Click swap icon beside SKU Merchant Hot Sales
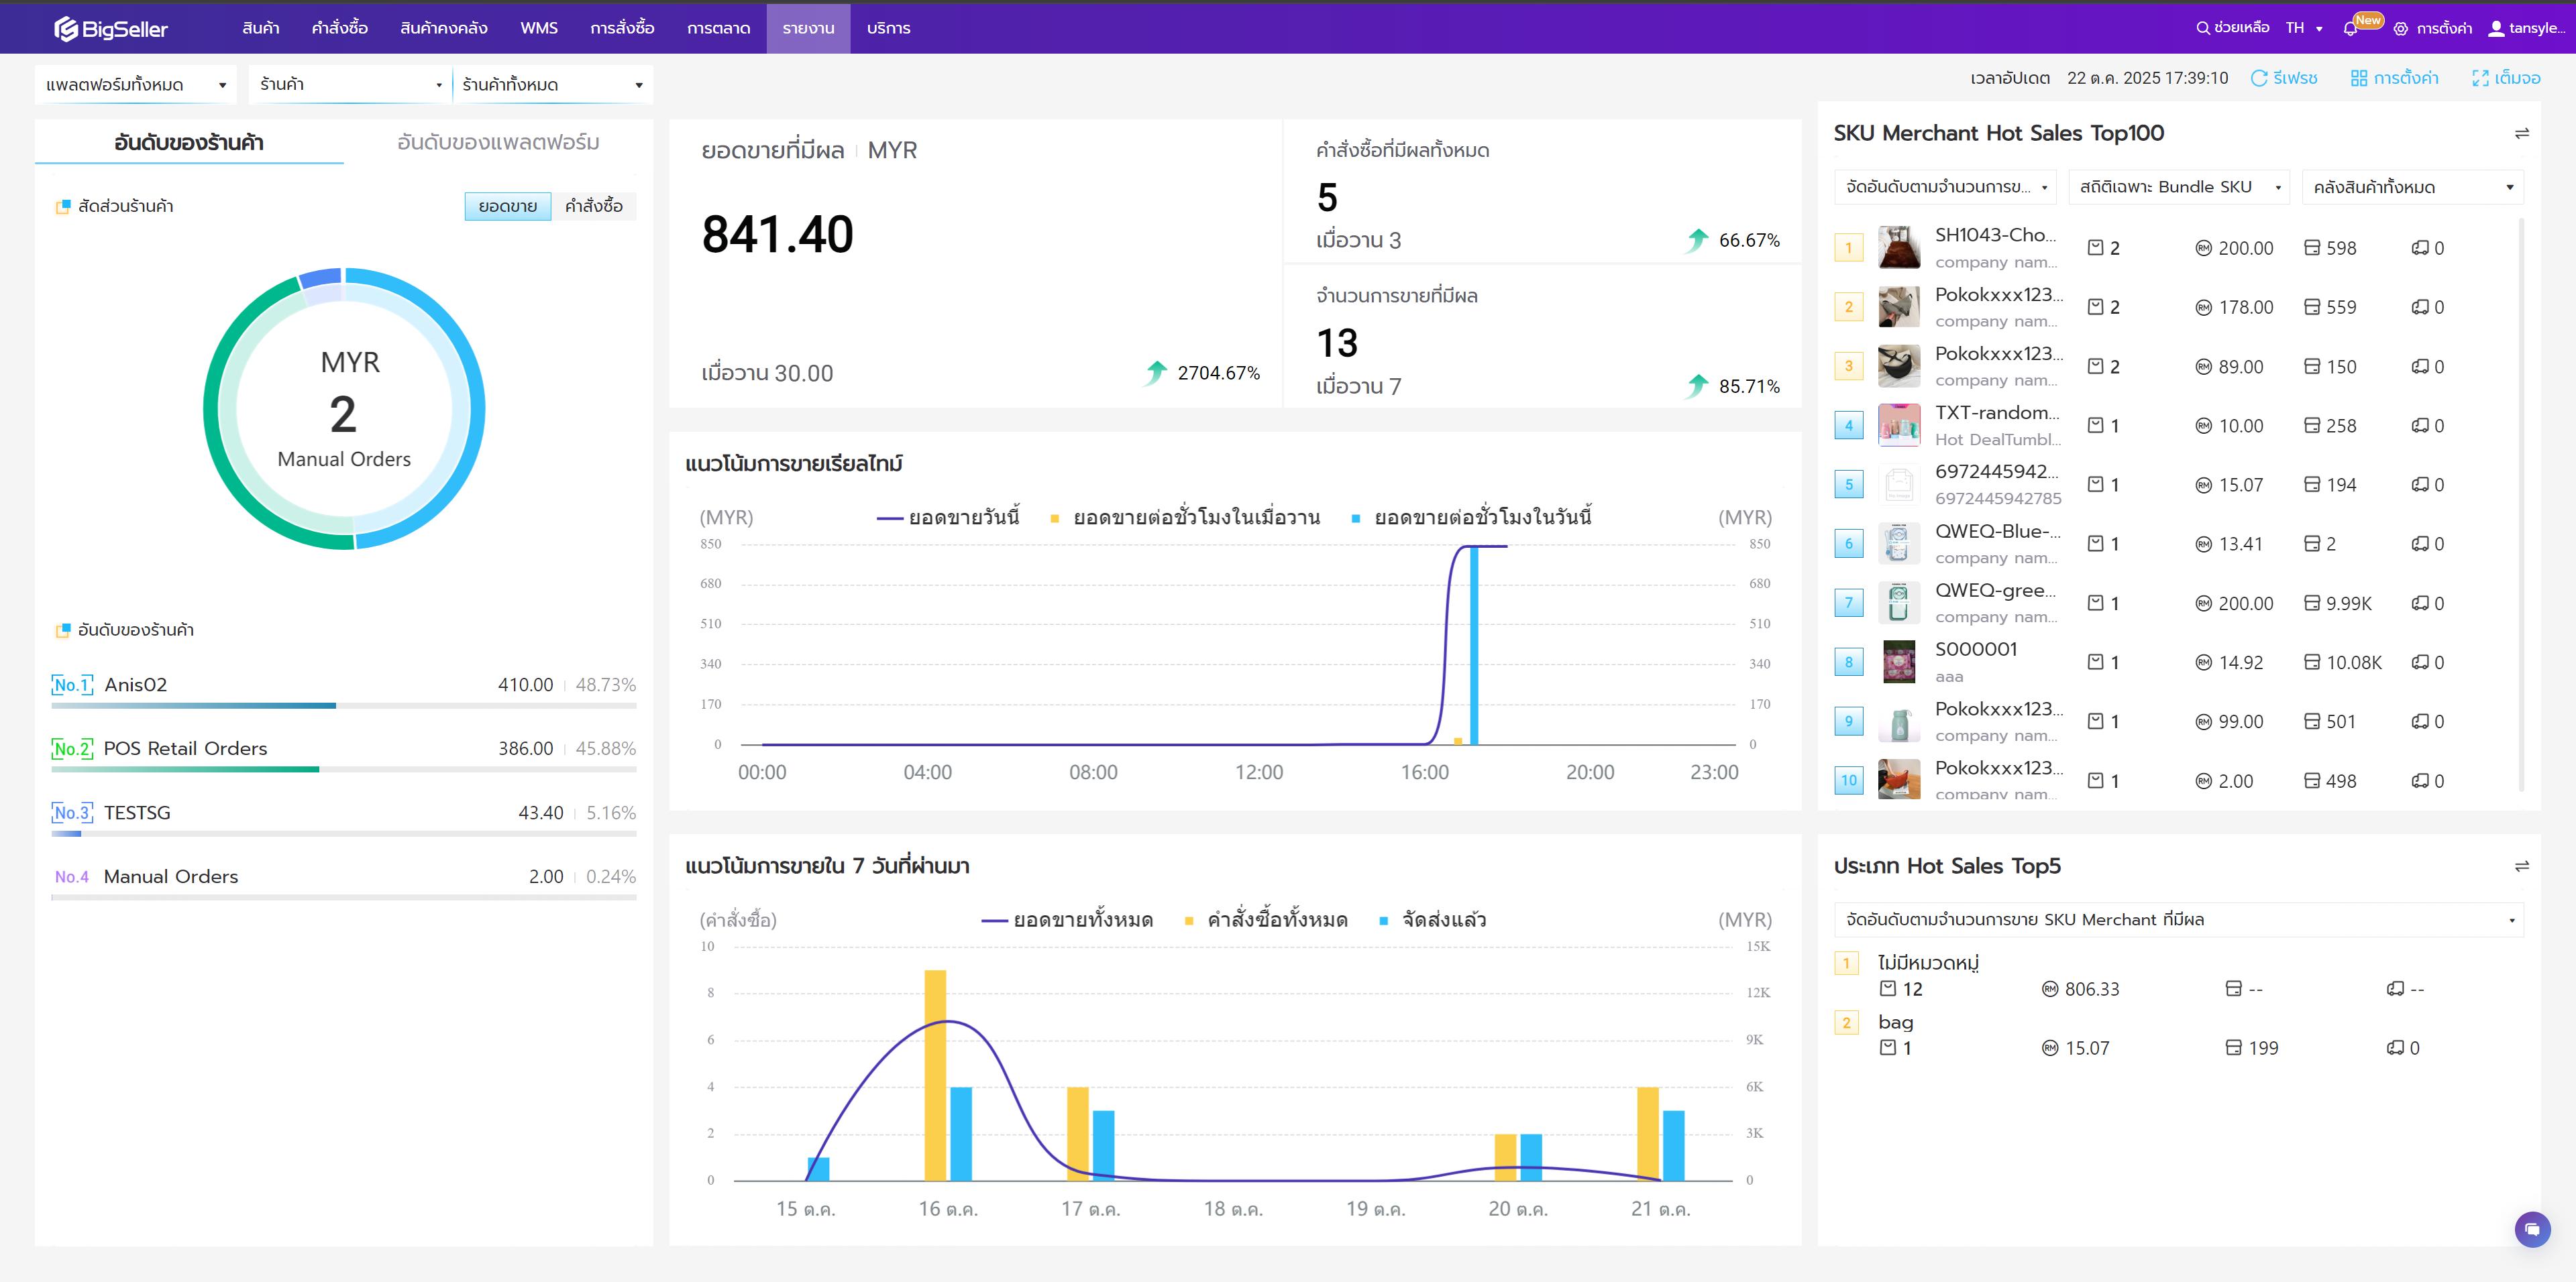 [2521, 134]
